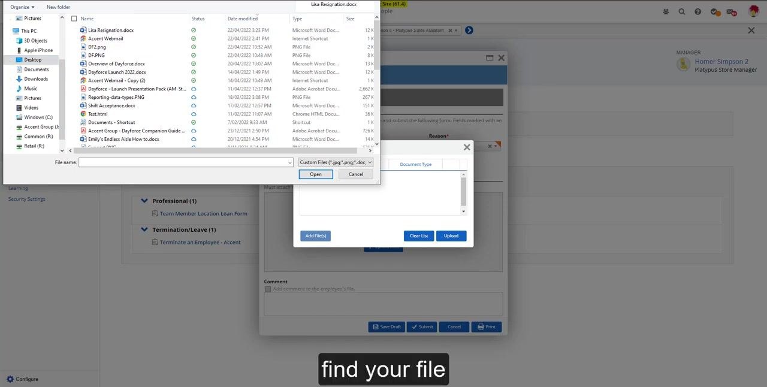Click the Save Draft button
This screenshot has width=767, height=387.
tap(386, 326)
